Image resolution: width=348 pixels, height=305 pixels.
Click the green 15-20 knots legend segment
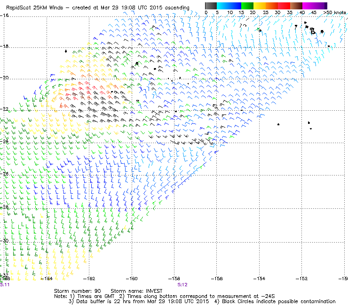pyautogui.click(x=247, y=6)
